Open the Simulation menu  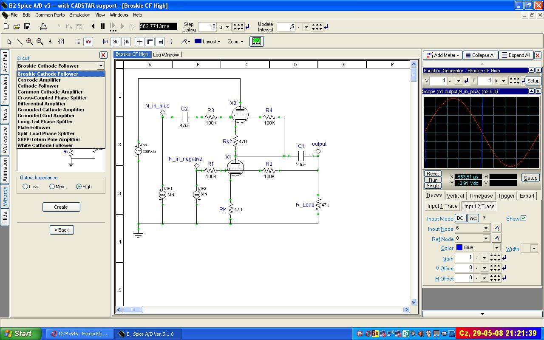coord(80,15)
